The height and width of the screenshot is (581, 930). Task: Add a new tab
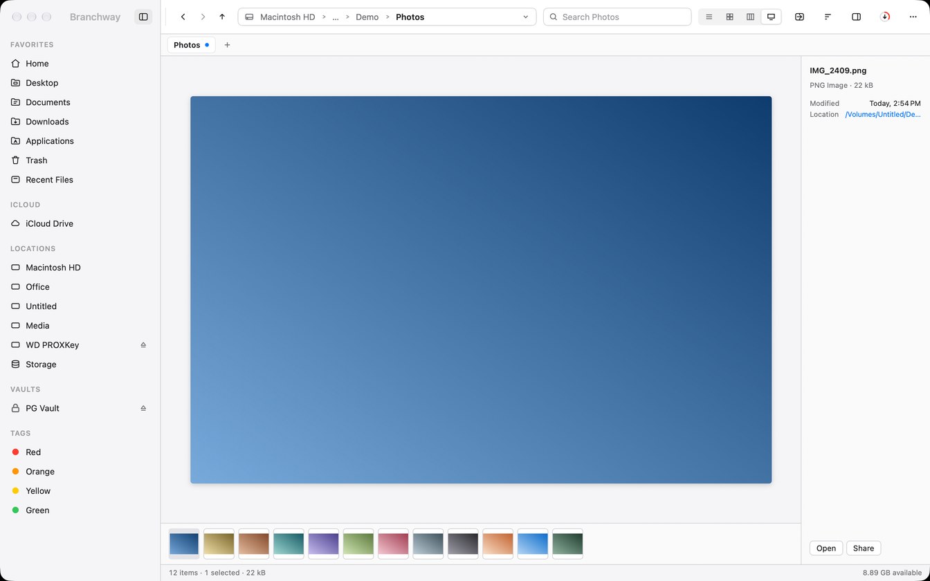coord(227,45)
